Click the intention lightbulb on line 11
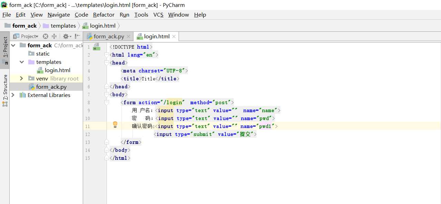 [x=115, y=125]
